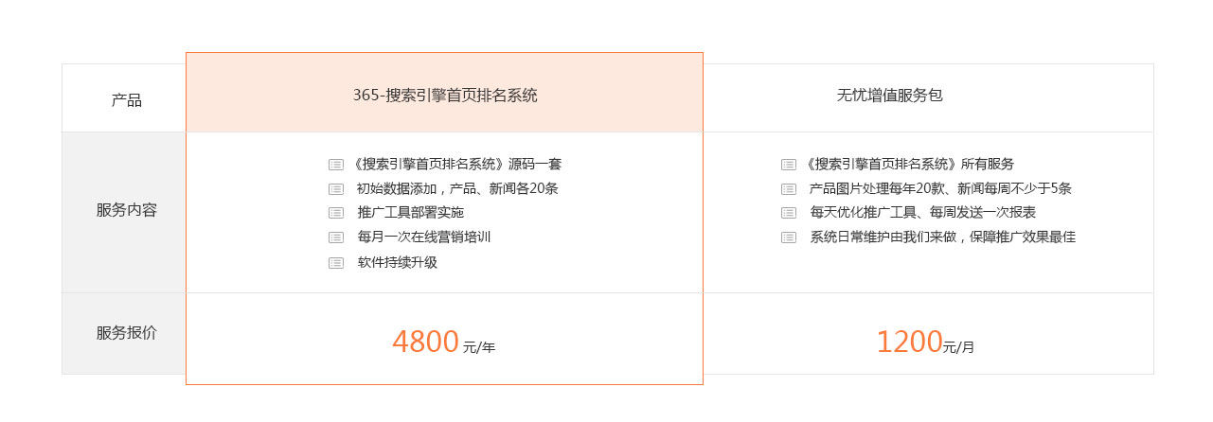Click list icon beside 推广工具部署实施
Image resolution: width=1213 pixels, height=422 pixels.
[x=336, y=213]
